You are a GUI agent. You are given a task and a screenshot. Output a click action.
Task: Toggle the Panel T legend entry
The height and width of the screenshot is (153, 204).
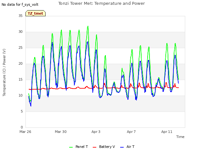click(x=78, y=147)
